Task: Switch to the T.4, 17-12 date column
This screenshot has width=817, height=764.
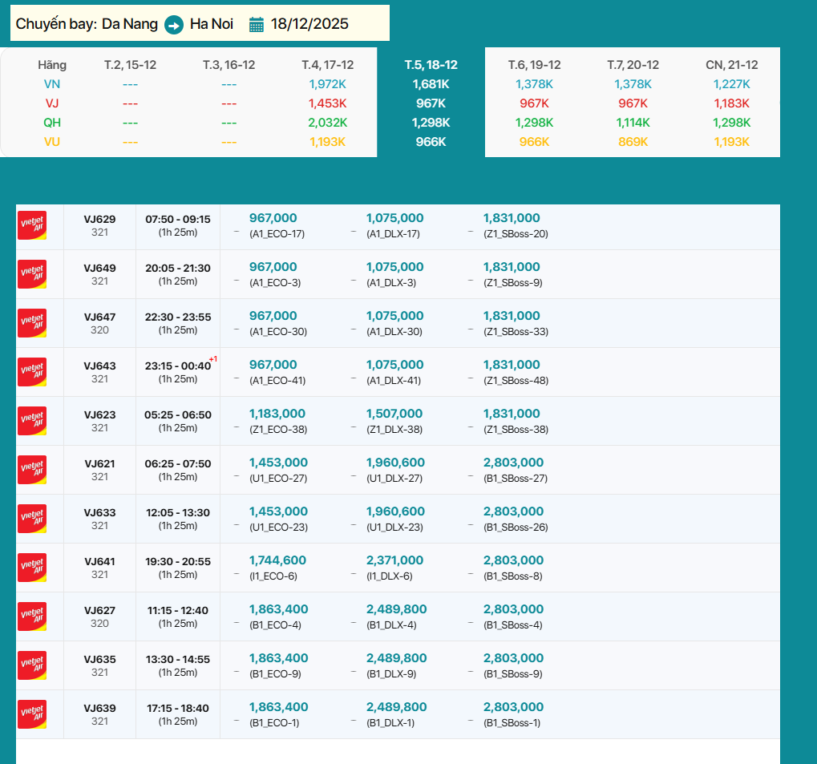Action: coord(327,65)
